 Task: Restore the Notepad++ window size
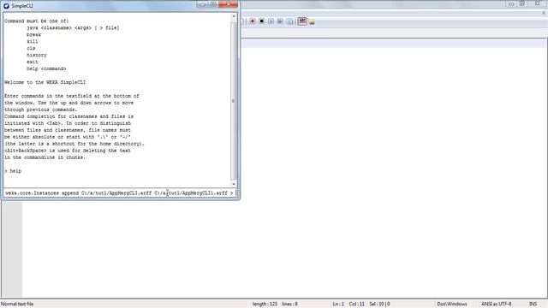[x=521, y=3]
